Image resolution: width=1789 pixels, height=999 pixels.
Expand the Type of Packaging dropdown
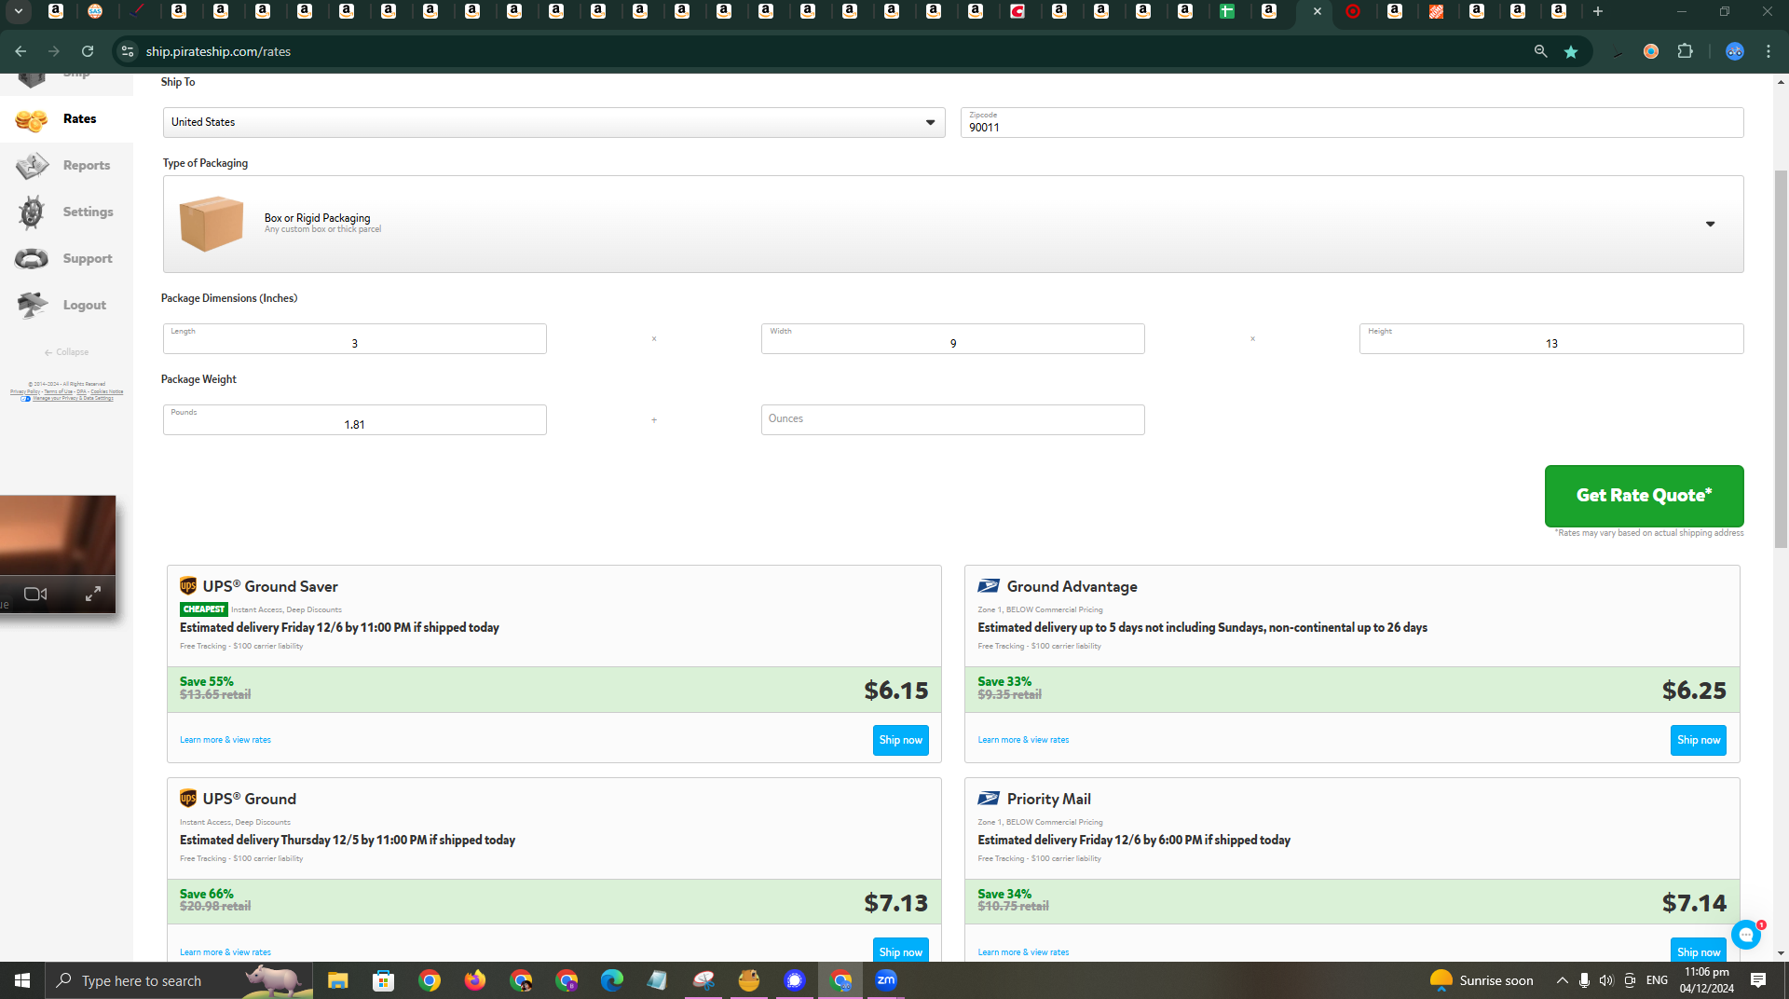953,224
